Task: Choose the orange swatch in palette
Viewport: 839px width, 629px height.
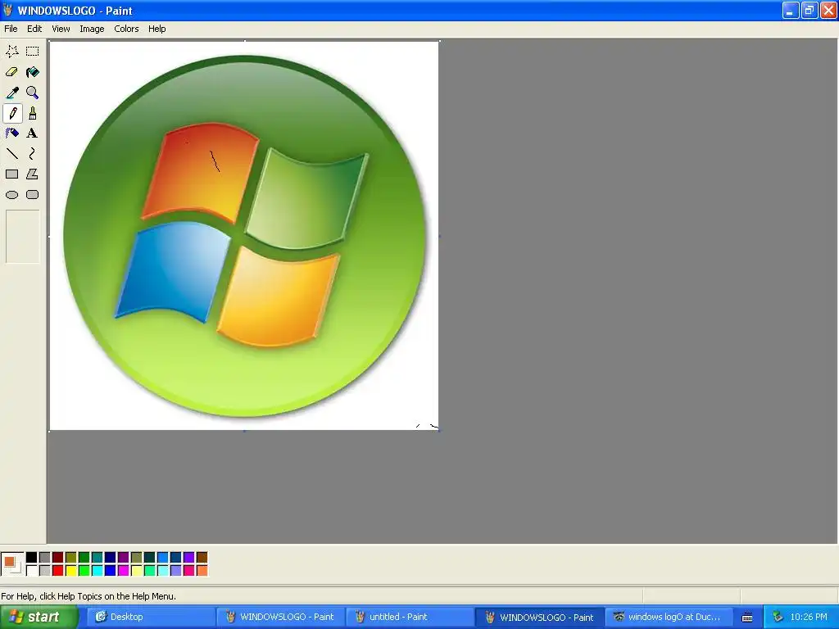Action: pos(202,571)
